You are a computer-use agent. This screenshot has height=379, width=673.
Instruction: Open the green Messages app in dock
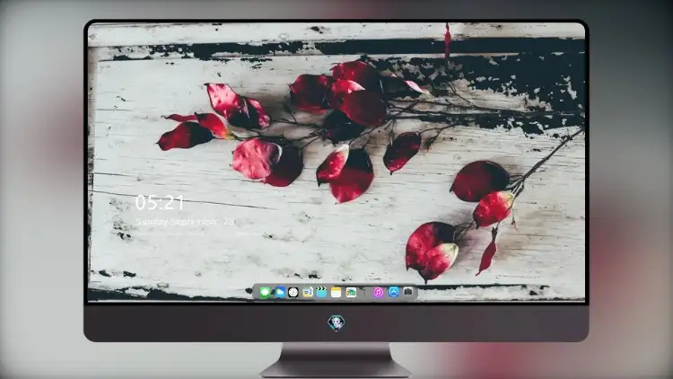265,293
